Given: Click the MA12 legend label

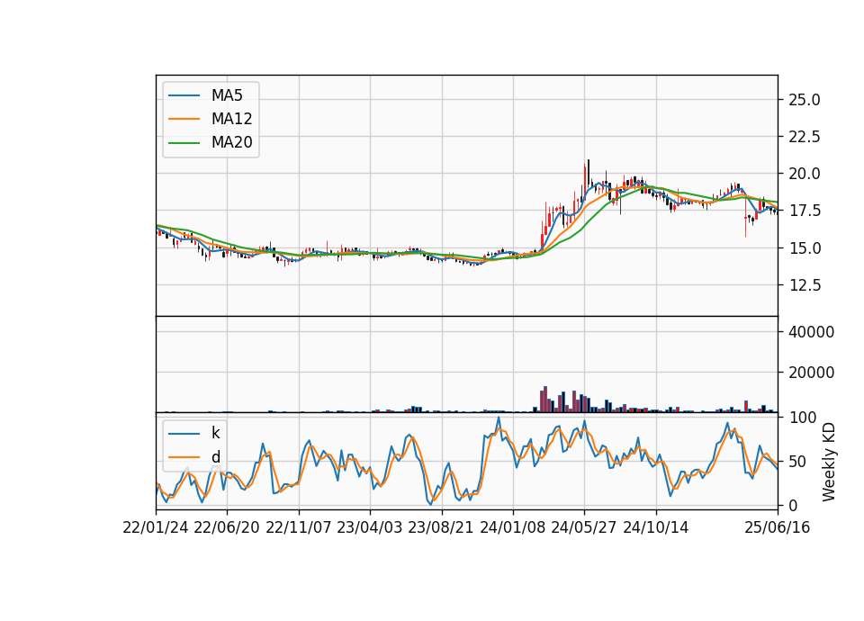Looking at the screenshot, I should 231,119.
